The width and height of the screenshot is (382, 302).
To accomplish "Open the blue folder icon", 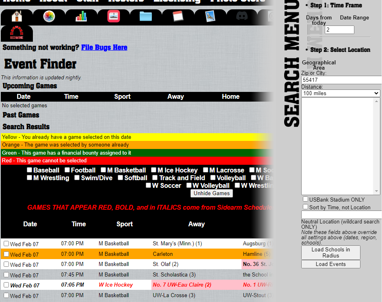I will (145, 17).
